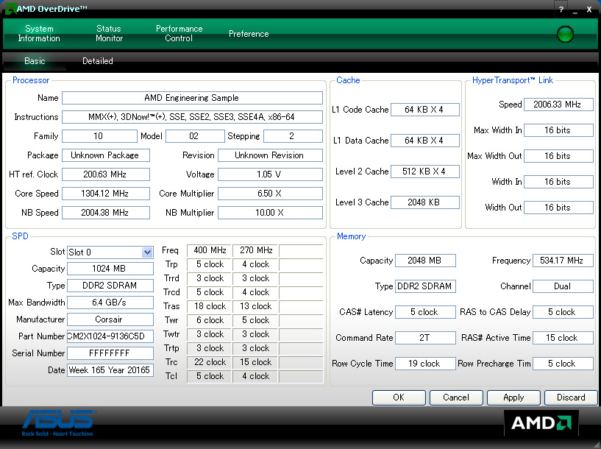Screen dimensions: 601x449
Task: Apply the current settings
Action: 513,397
